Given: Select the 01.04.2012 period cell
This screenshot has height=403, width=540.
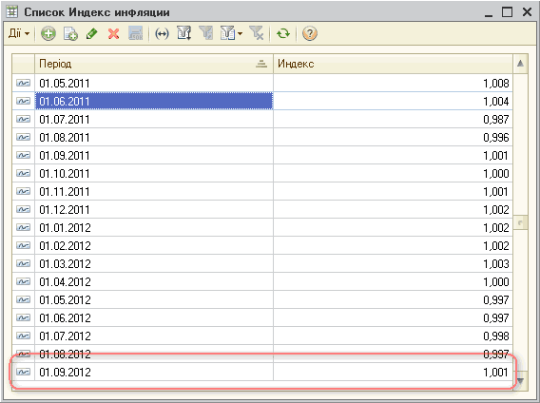Looking at the screenshot, I should coord(154,281).
